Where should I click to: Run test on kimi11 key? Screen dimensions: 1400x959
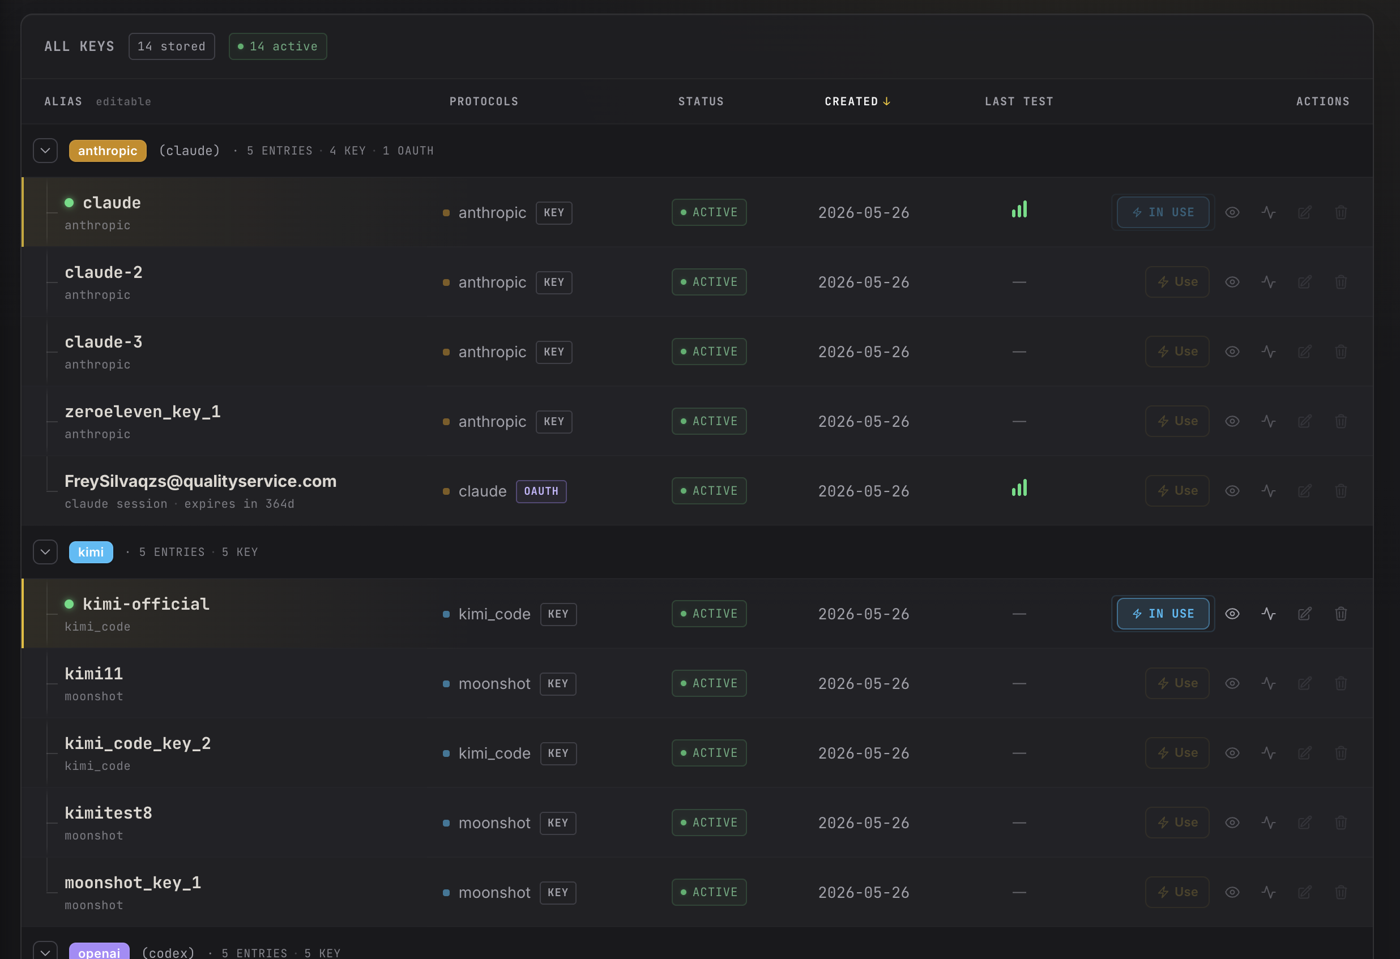point(1268,683)
